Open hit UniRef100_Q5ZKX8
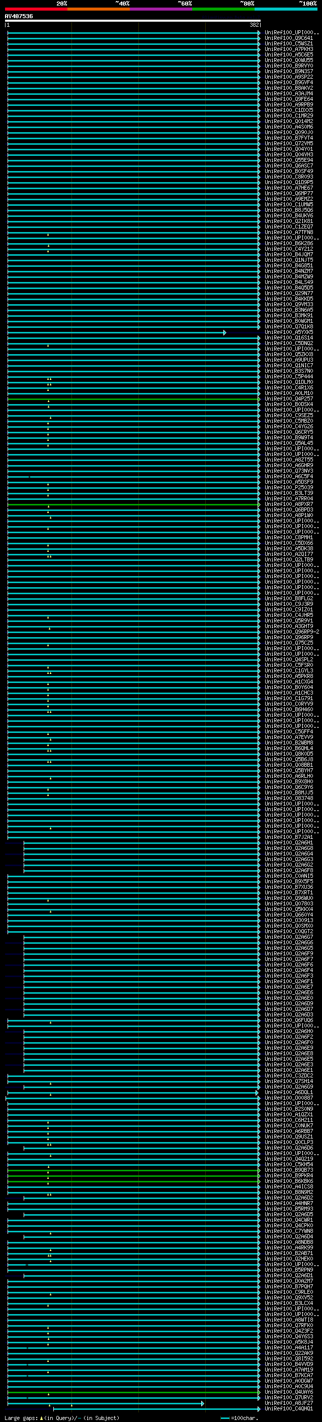Viewport: 322px width, 1422px height. click(x=289, y=355)
